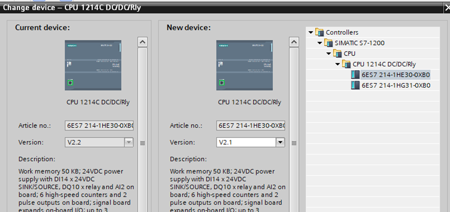The image size is (450, 212).
Task: Close the Change device dialog
Action: pos(447,8)
